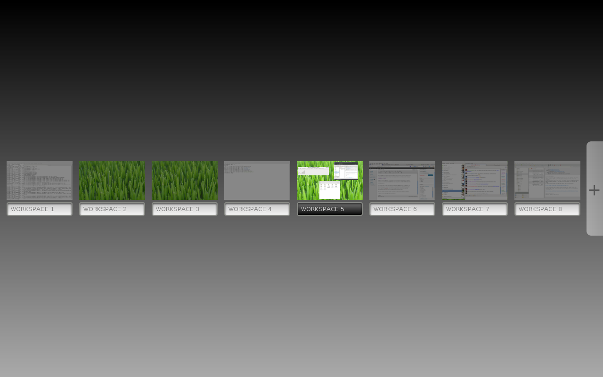Click the WORKSPACE 4 title label
Screen dimensions: 603x377
(257, 209)
